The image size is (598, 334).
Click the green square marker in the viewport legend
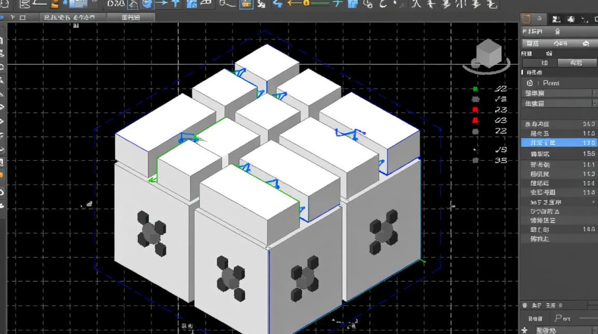click(x=475, y=89)
